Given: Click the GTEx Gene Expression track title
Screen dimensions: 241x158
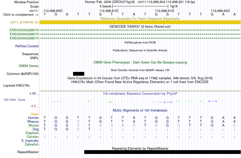Looking at the screenshot, I should click(140, 78).
